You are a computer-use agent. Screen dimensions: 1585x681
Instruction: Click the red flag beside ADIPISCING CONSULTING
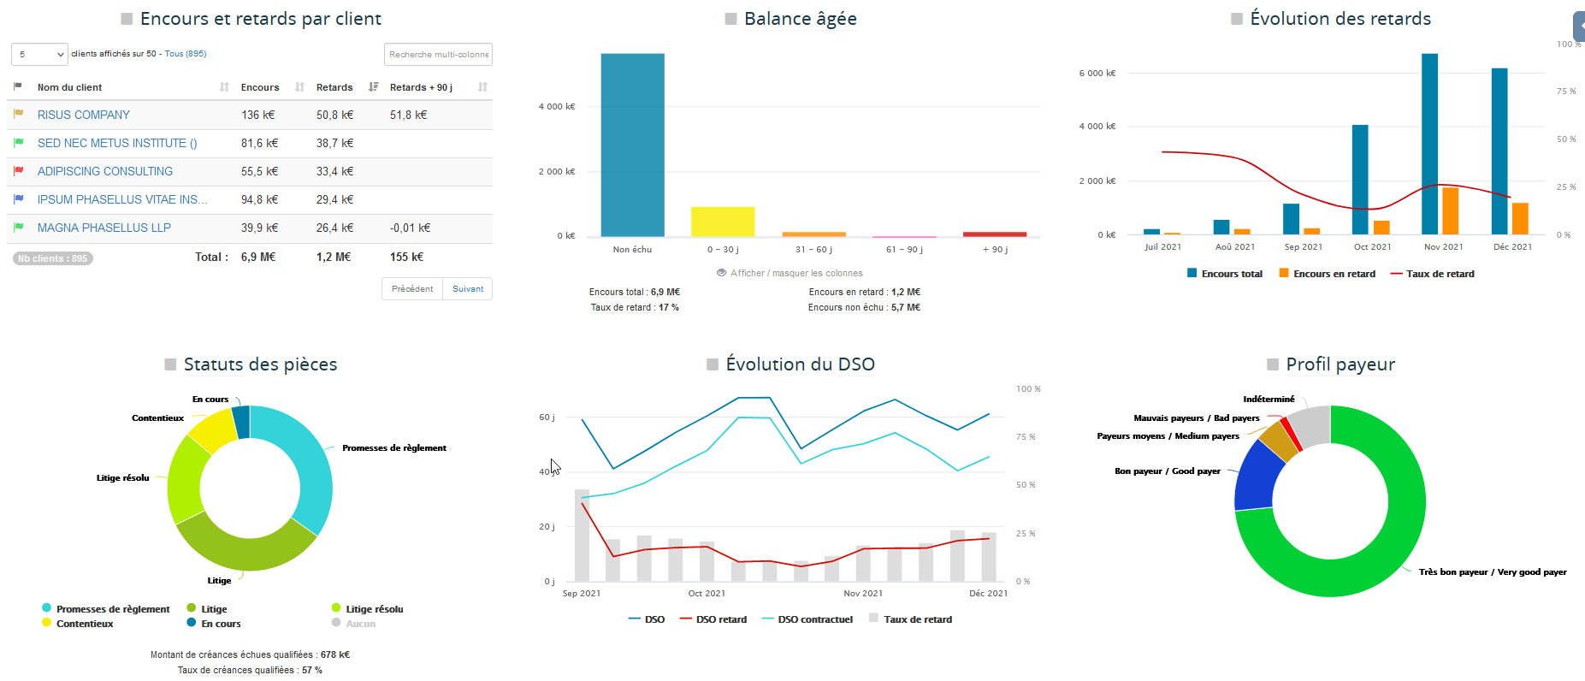pos(18,171)
